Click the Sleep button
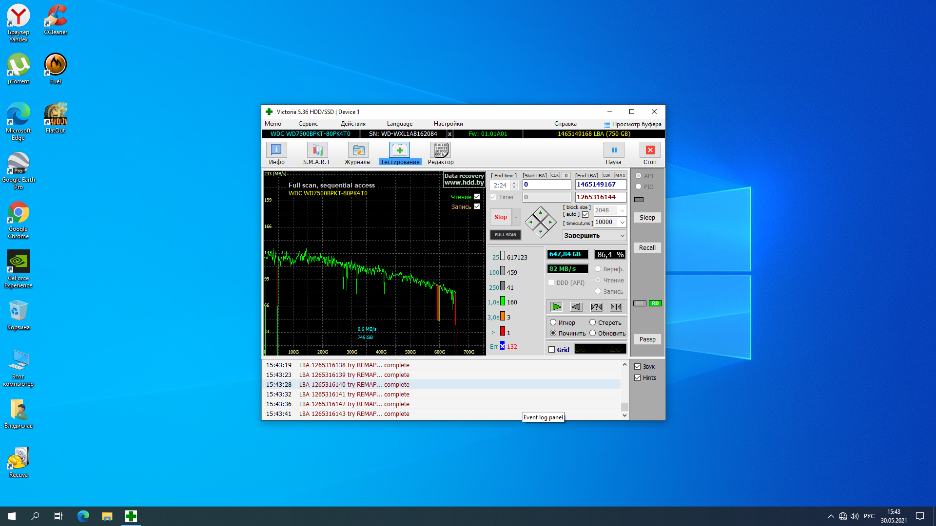Screen dimensions: 936x526 coord(647,217)
